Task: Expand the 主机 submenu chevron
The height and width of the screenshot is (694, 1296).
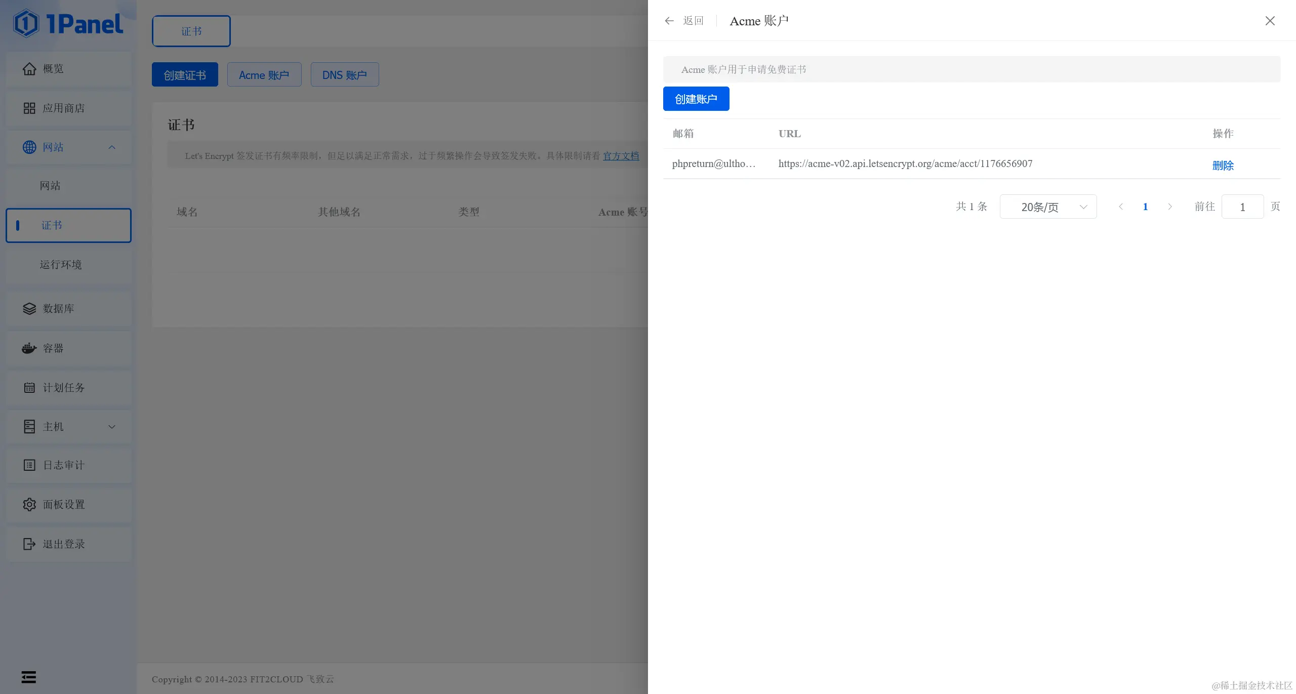Action: pos(112,427)
